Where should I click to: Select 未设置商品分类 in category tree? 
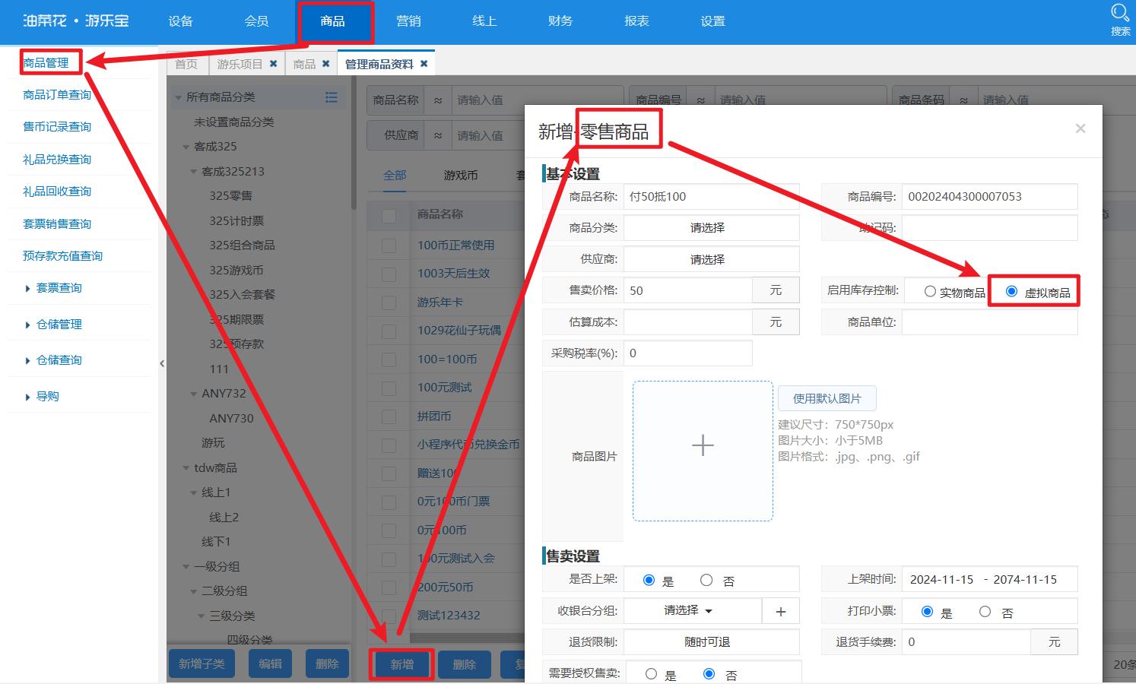233,122
